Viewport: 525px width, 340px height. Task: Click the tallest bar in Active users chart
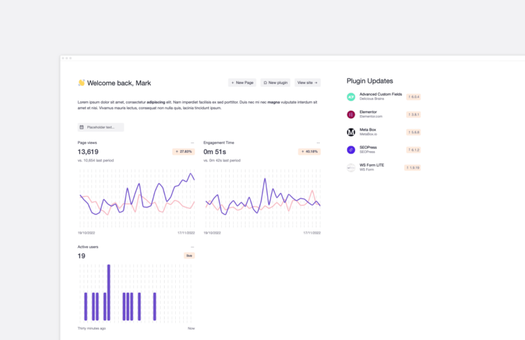pos(108,293)
